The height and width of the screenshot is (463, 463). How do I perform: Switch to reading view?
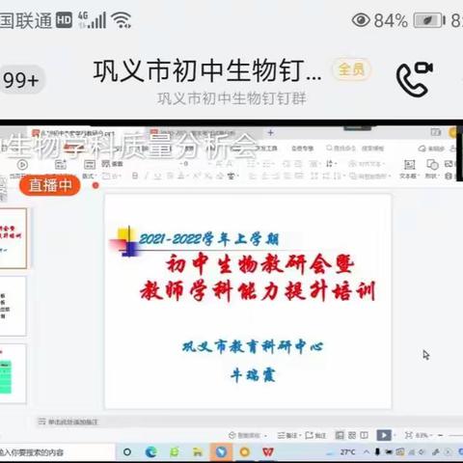[364, 435]
